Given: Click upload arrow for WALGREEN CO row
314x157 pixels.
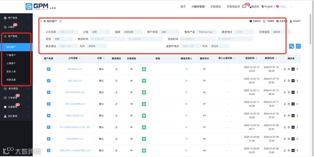Looking at the screenshot, I should click(297, 139).
